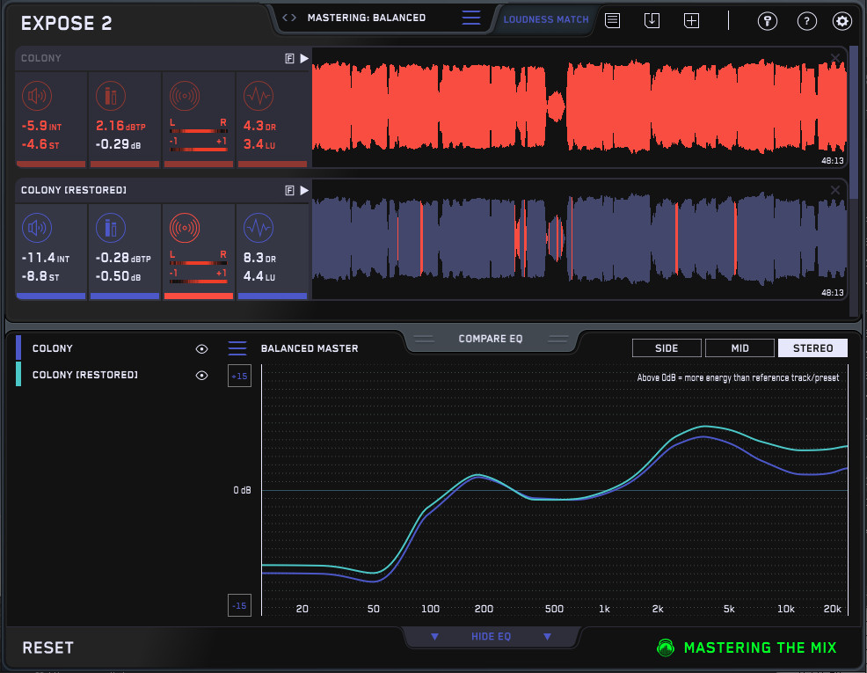Switch to the Mid EQ view
867x673 pixels.
[x=739, y=348]
